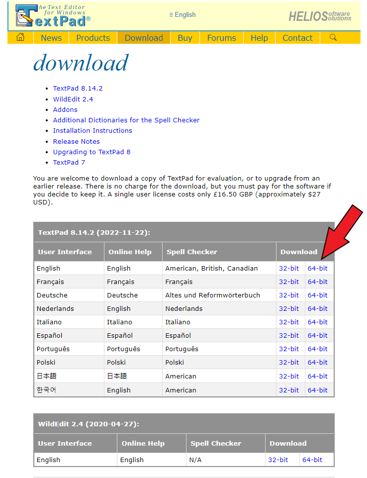Download 64-bit TextPad for 한국어 row
367x478 pixels.
pos(317,390)
